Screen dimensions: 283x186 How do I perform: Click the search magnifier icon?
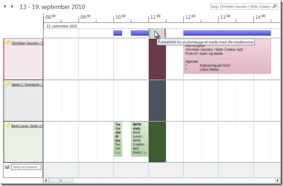274,7
